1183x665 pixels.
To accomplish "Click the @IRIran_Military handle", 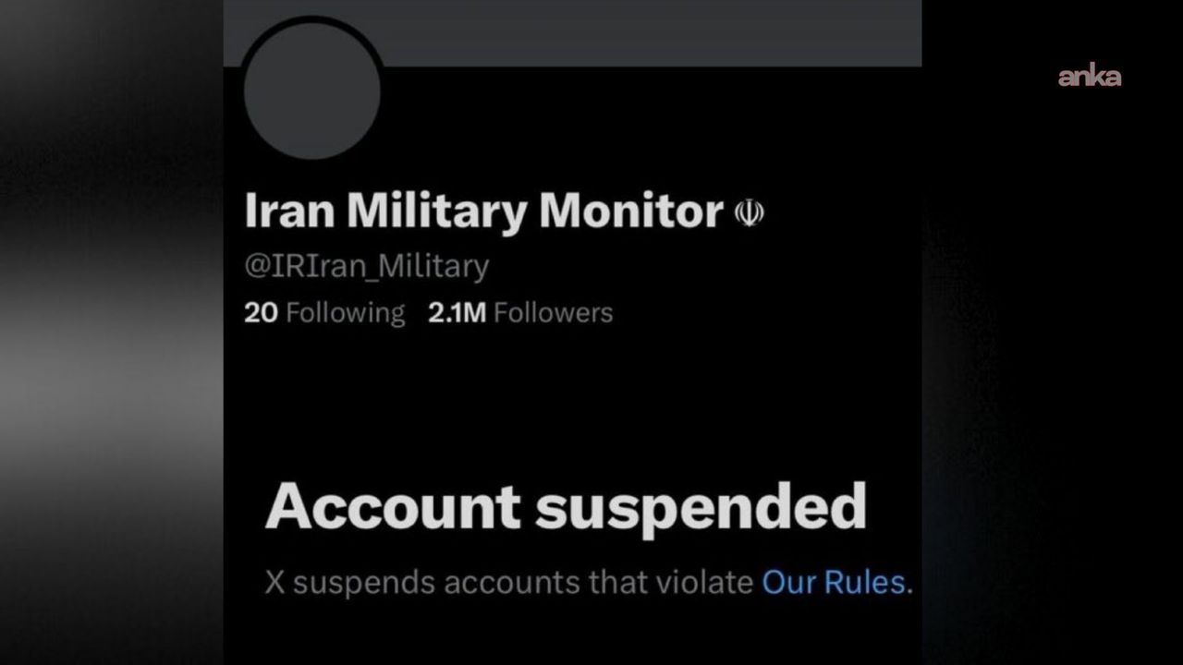I will click(x=366, y=266).
